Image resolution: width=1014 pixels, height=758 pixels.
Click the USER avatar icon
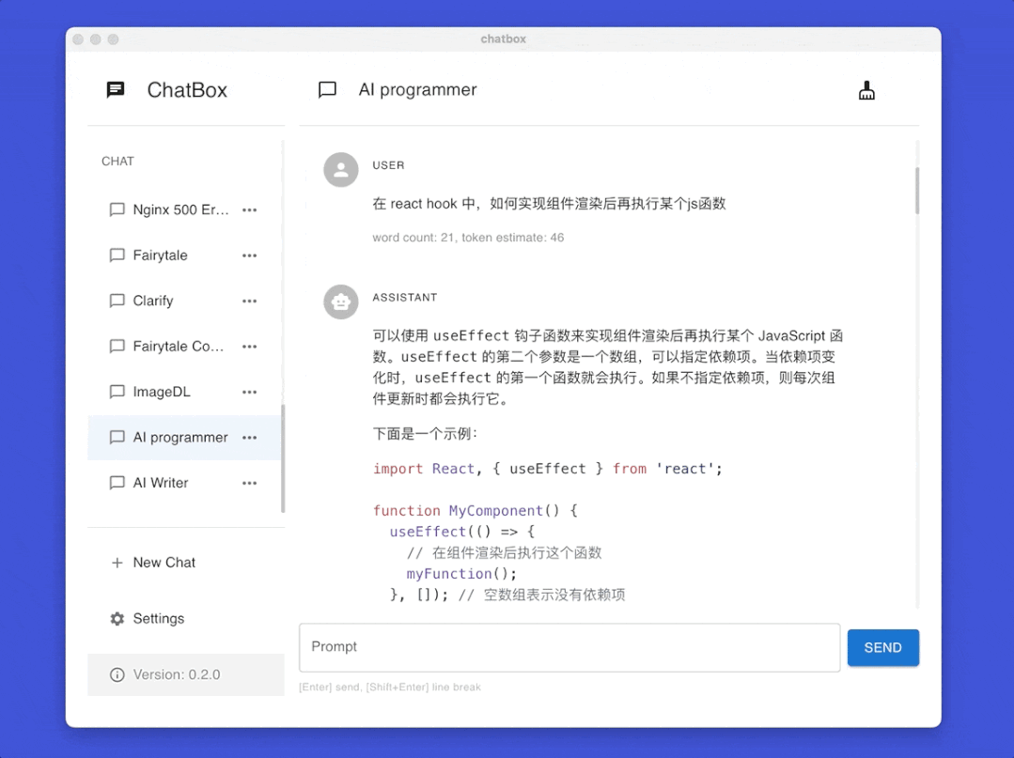click(340, 169)
